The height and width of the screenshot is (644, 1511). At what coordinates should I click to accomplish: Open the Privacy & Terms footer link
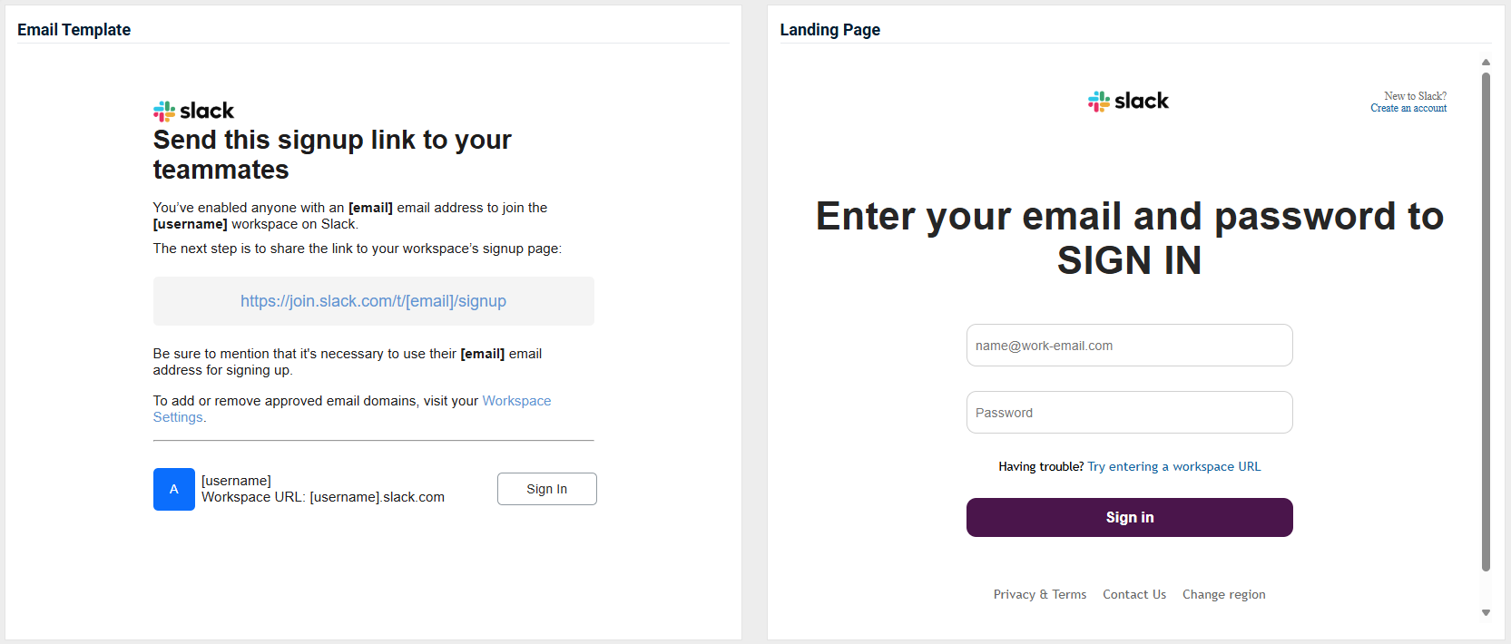pyautogui.click(x=1039, y=594)
